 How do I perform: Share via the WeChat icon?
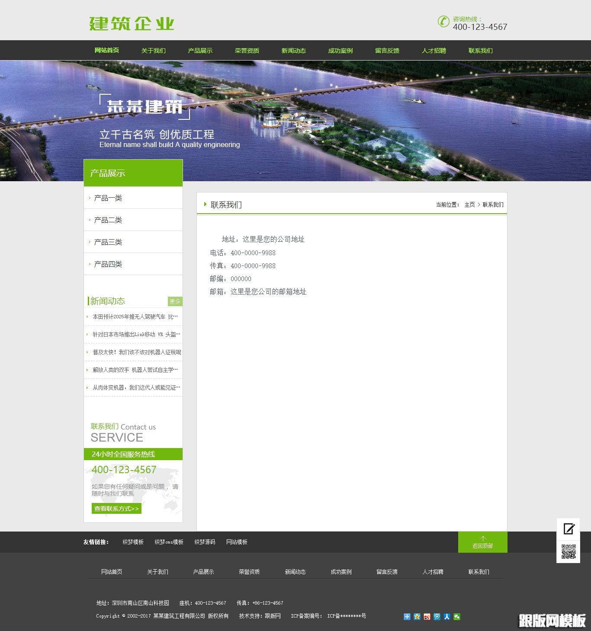pos(457,617)
